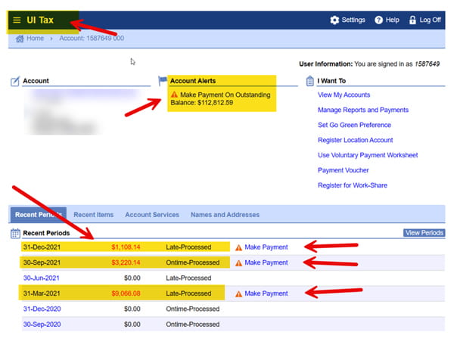Open the 31-Dec-2020 period link

click(42, 309)
